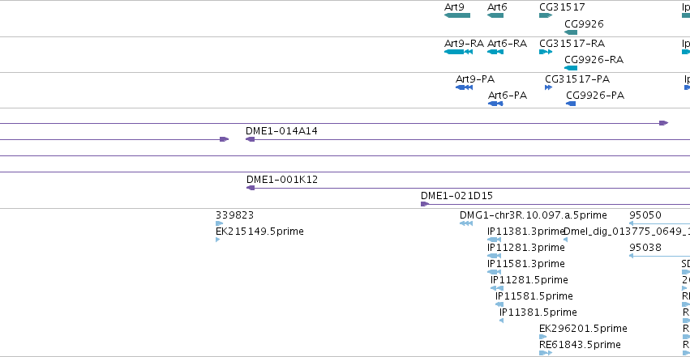Viewport: 690px width, 357px height.
Task: Click the Art6-RA label text
Action: 507,44
